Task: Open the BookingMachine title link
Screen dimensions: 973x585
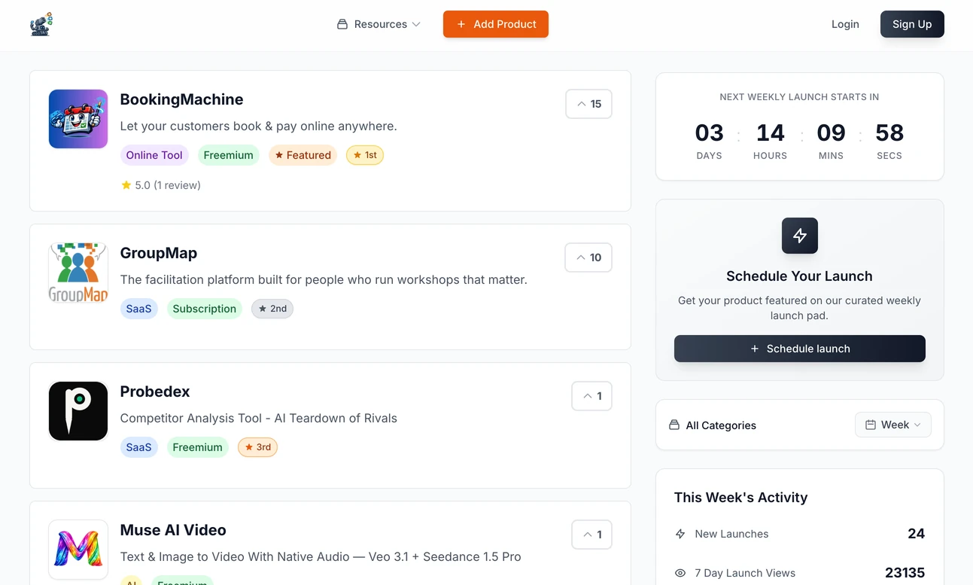Action: (181, 99)
